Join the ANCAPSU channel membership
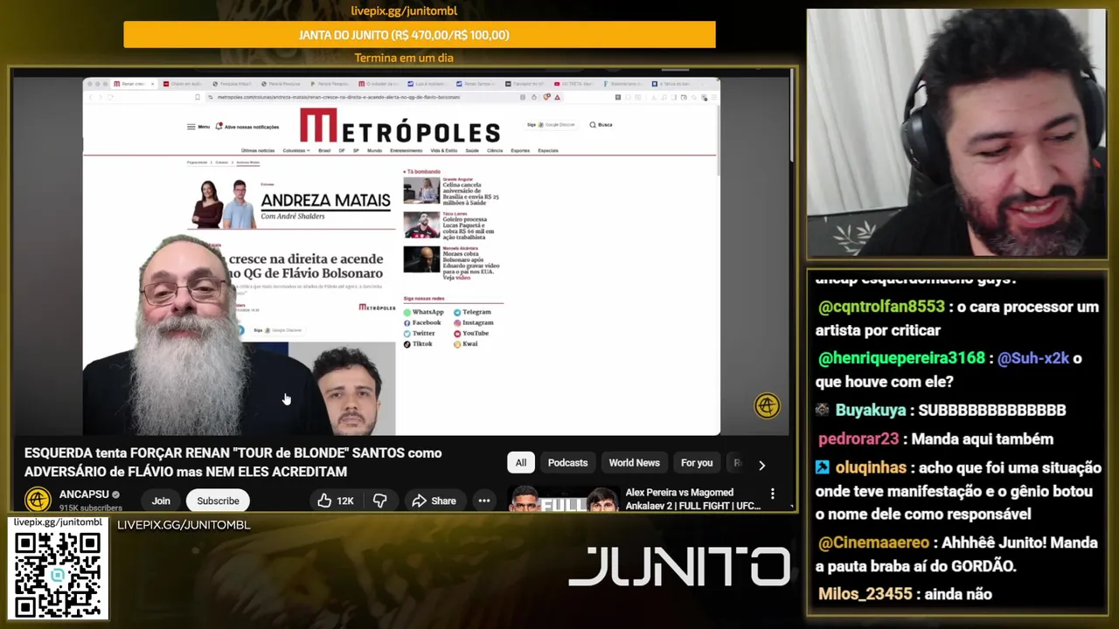 [x=161, y=501]
